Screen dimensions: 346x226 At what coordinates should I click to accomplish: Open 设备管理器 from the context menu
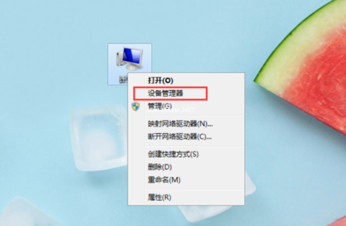pyautogui.click(x=165, y=93)
